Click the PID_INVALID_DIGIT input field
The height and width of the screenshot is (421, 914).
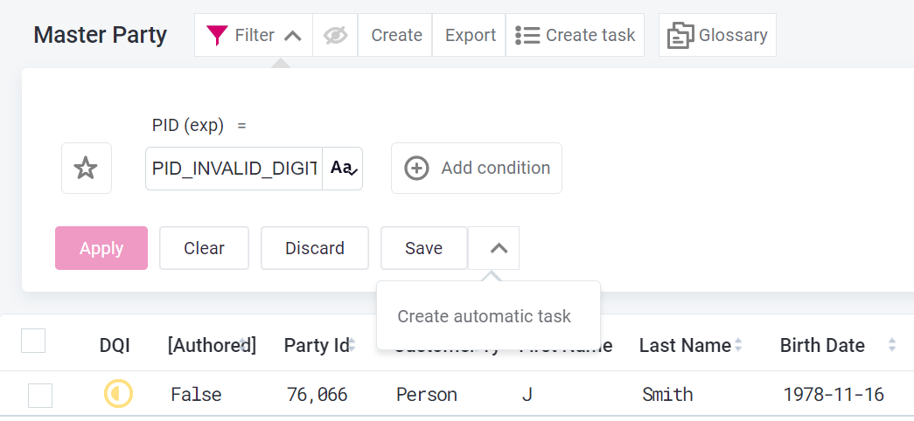pyautogui.click(x=234, y=169)
